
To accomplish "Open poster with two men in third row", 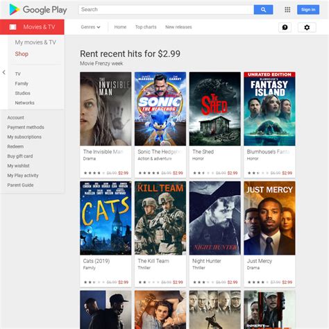I will (106, 310).
